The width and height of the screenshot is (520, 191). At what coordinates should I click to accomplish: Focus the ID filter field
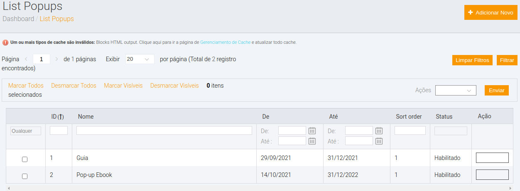click(59, 131)
